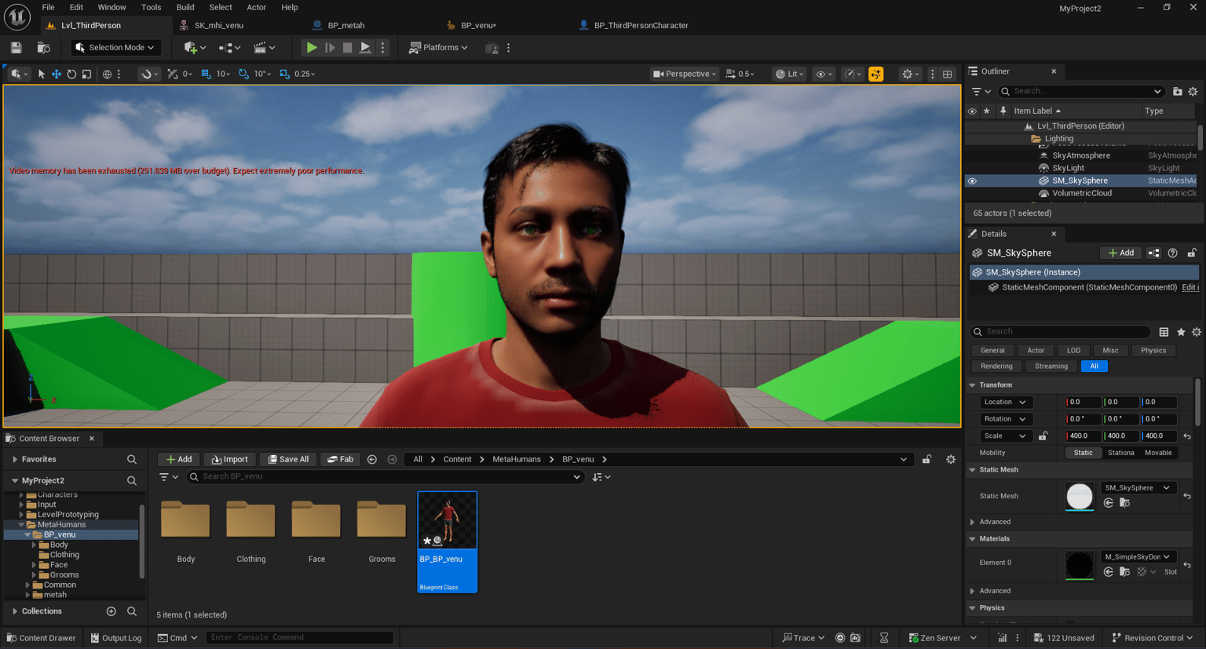The height and width of the screenshot is (649, 1206).
Task: Click the Search BP_venu input field
Action: (x=385, y=476)
